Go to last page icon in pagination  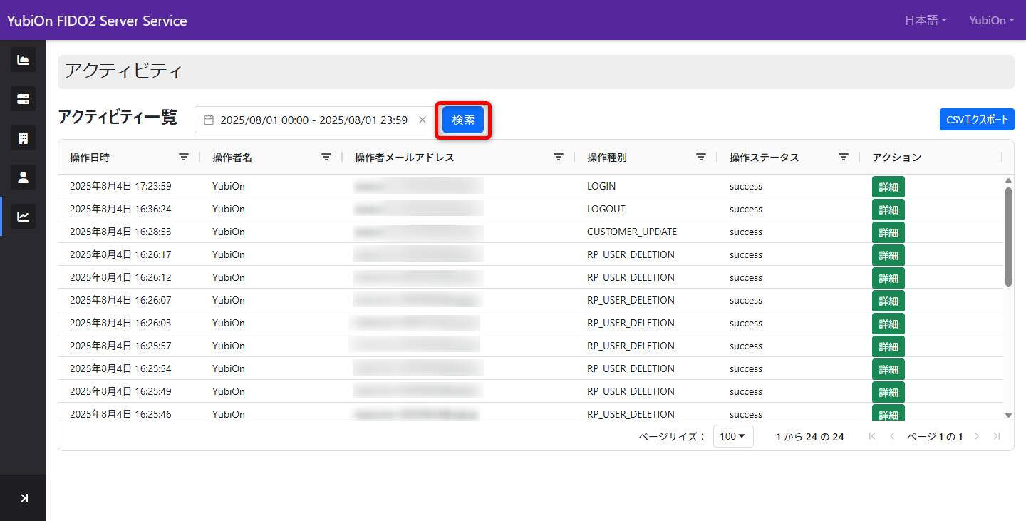pyautogui.click(x=997, y=436)
